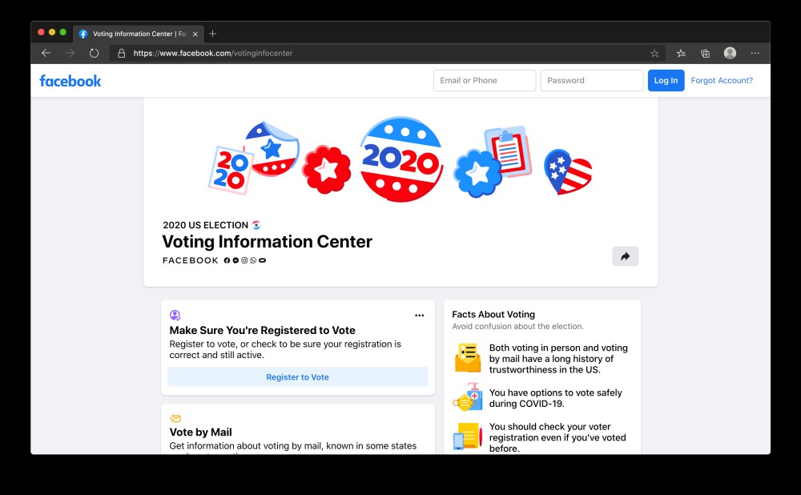Click the 'Voting Information Center' page title

click(x=268, y=242)
